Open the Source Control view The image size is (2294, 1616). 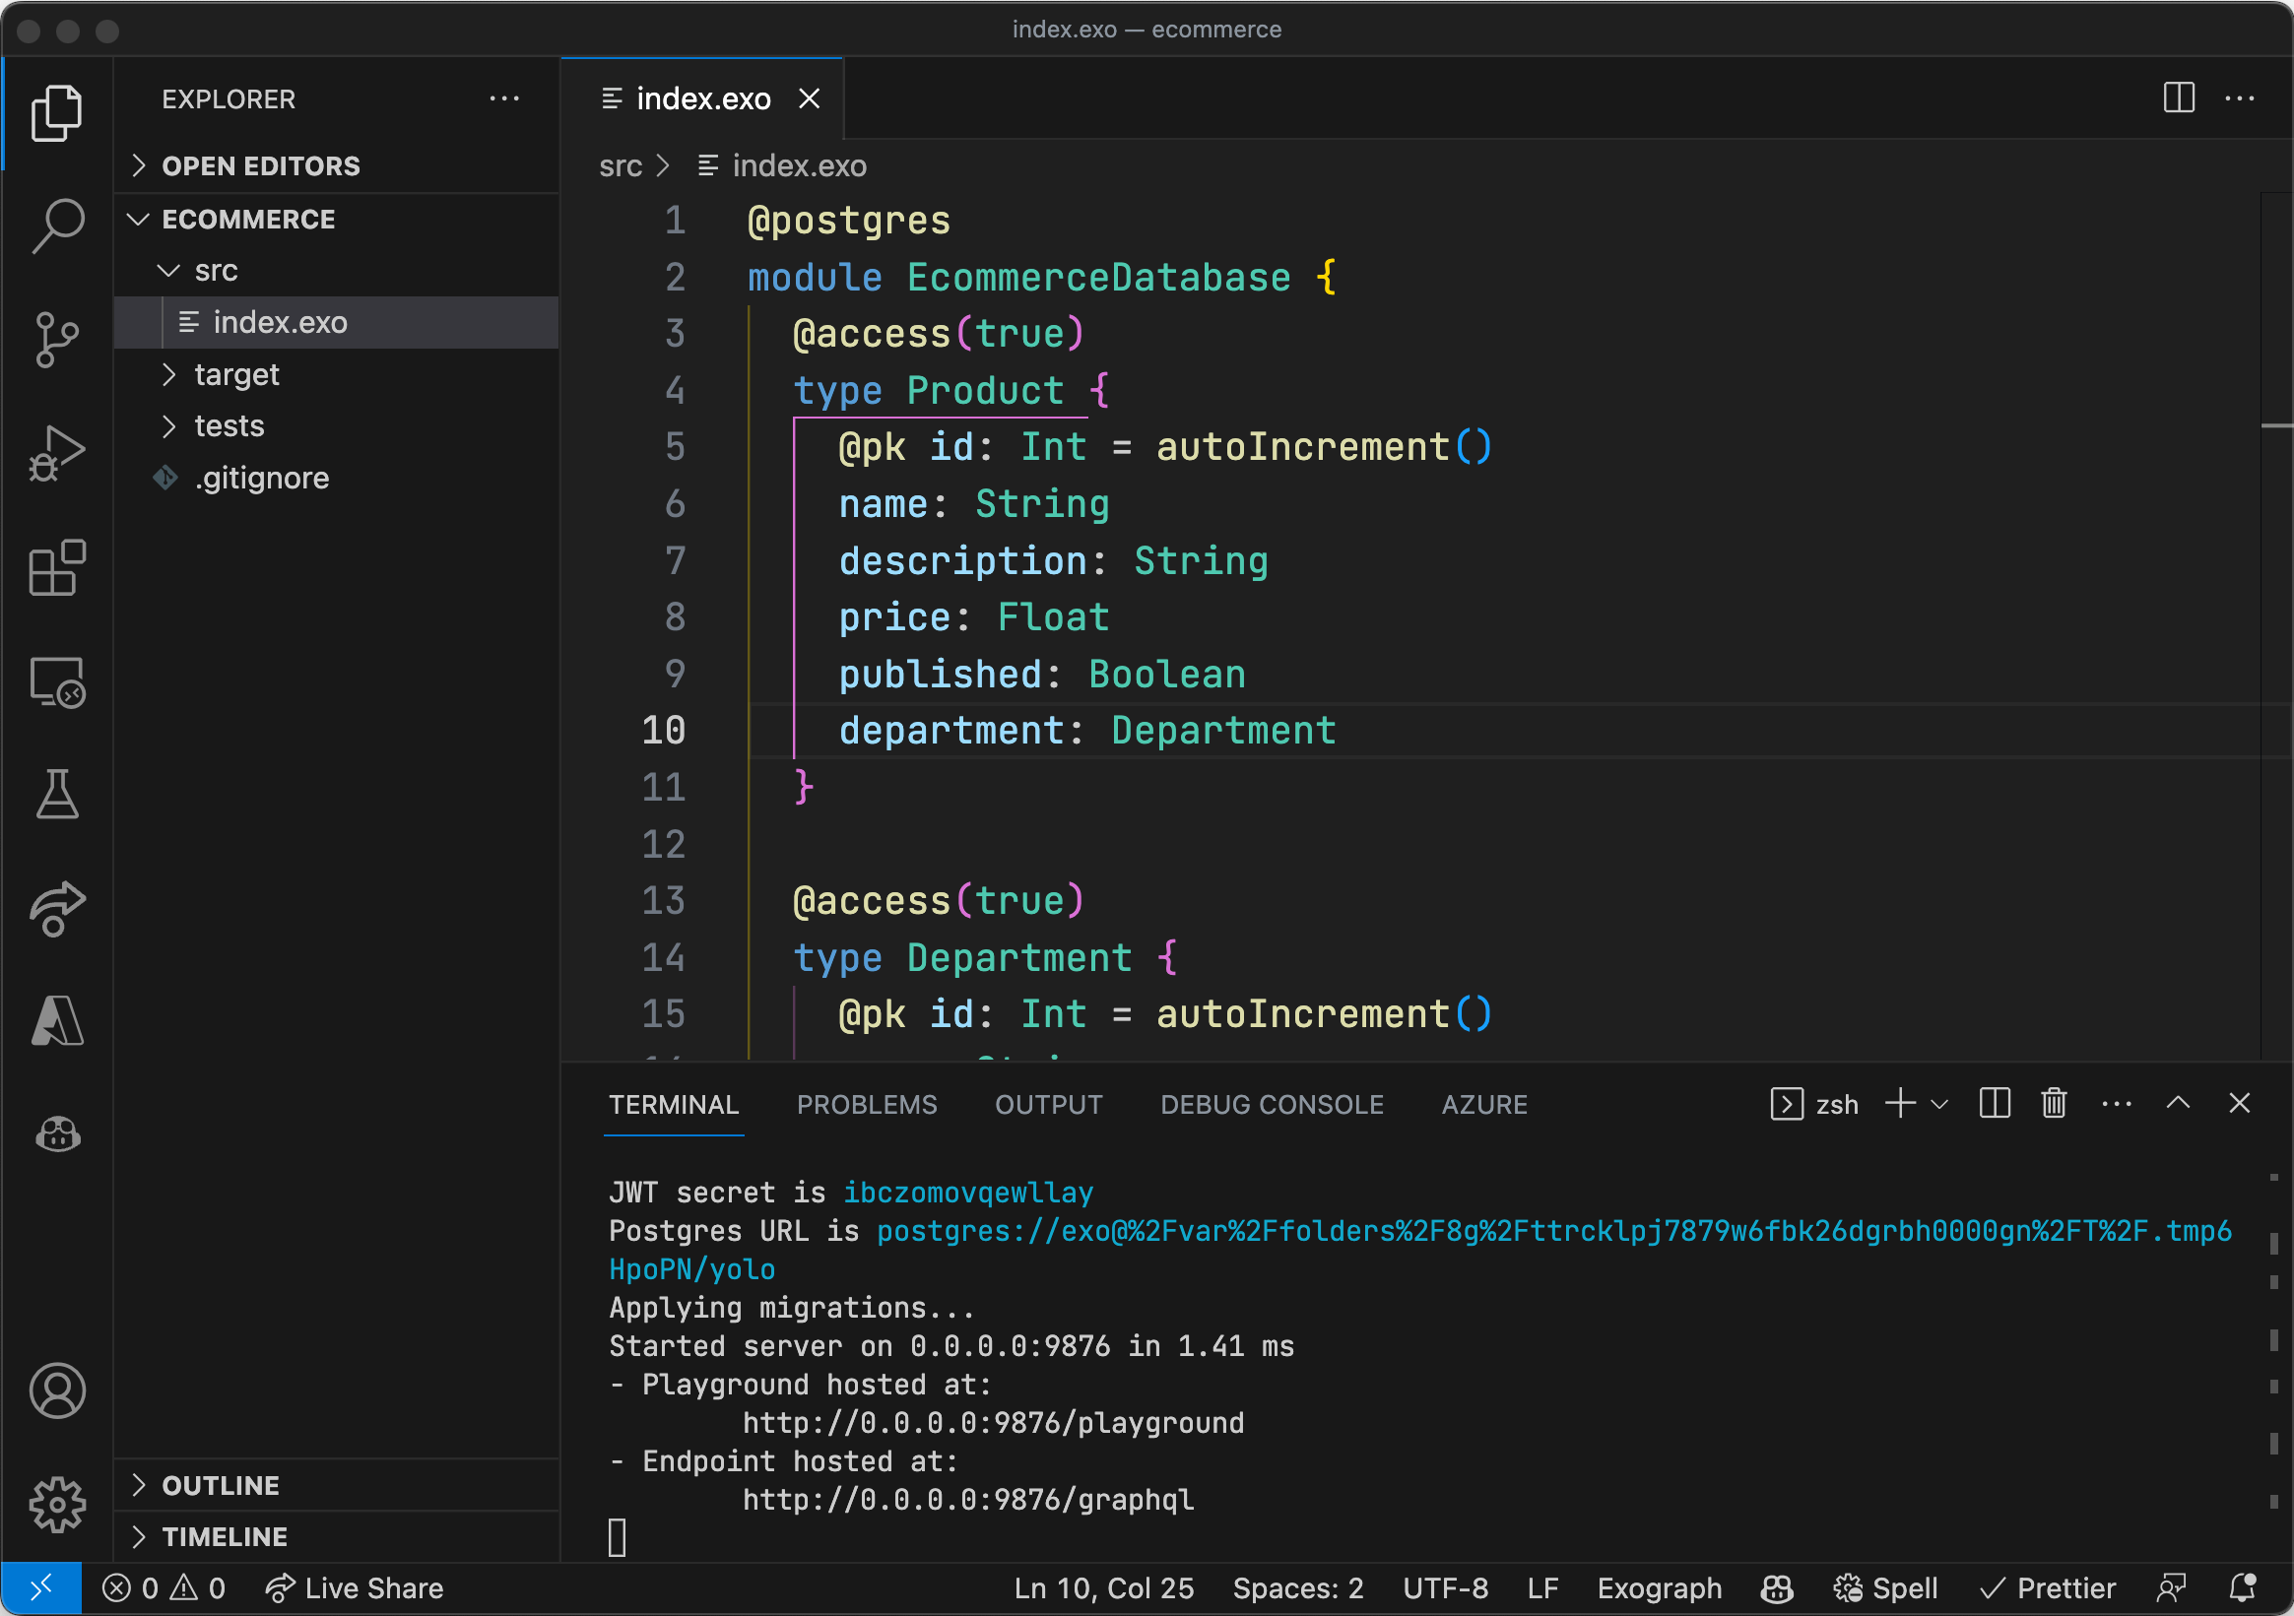coord(57,340)
